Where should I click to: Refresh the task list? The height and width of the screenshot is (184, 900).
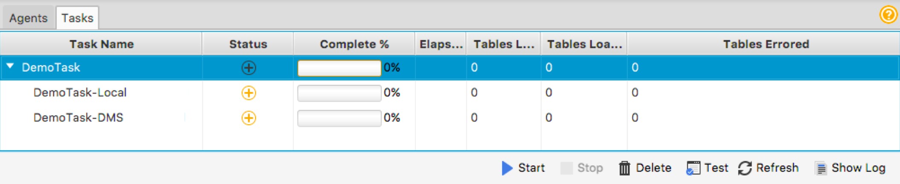pos(768,168)
